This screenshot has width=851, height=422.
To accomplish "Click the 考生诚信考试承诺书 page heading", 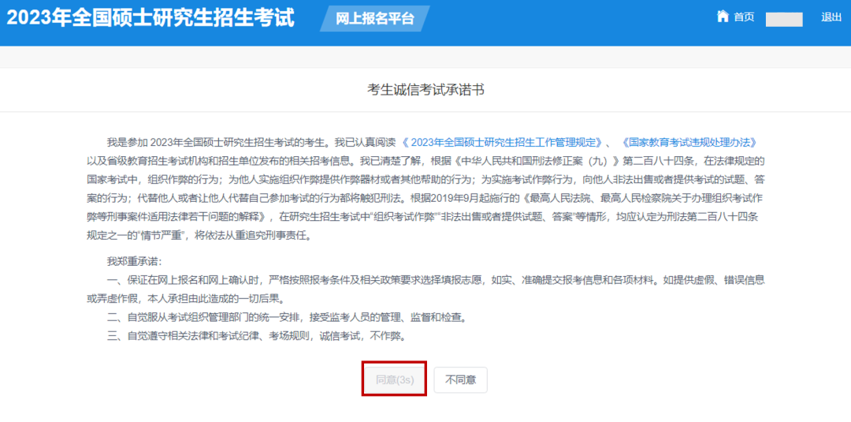I will pyautogui.click(x=425, y=90).
